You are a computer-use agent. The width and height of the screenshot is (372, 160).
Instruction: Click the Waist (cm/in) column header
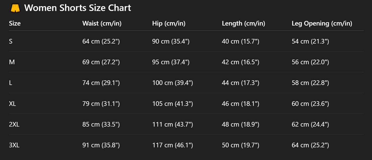pyautogui.click(x=102, y=23)
